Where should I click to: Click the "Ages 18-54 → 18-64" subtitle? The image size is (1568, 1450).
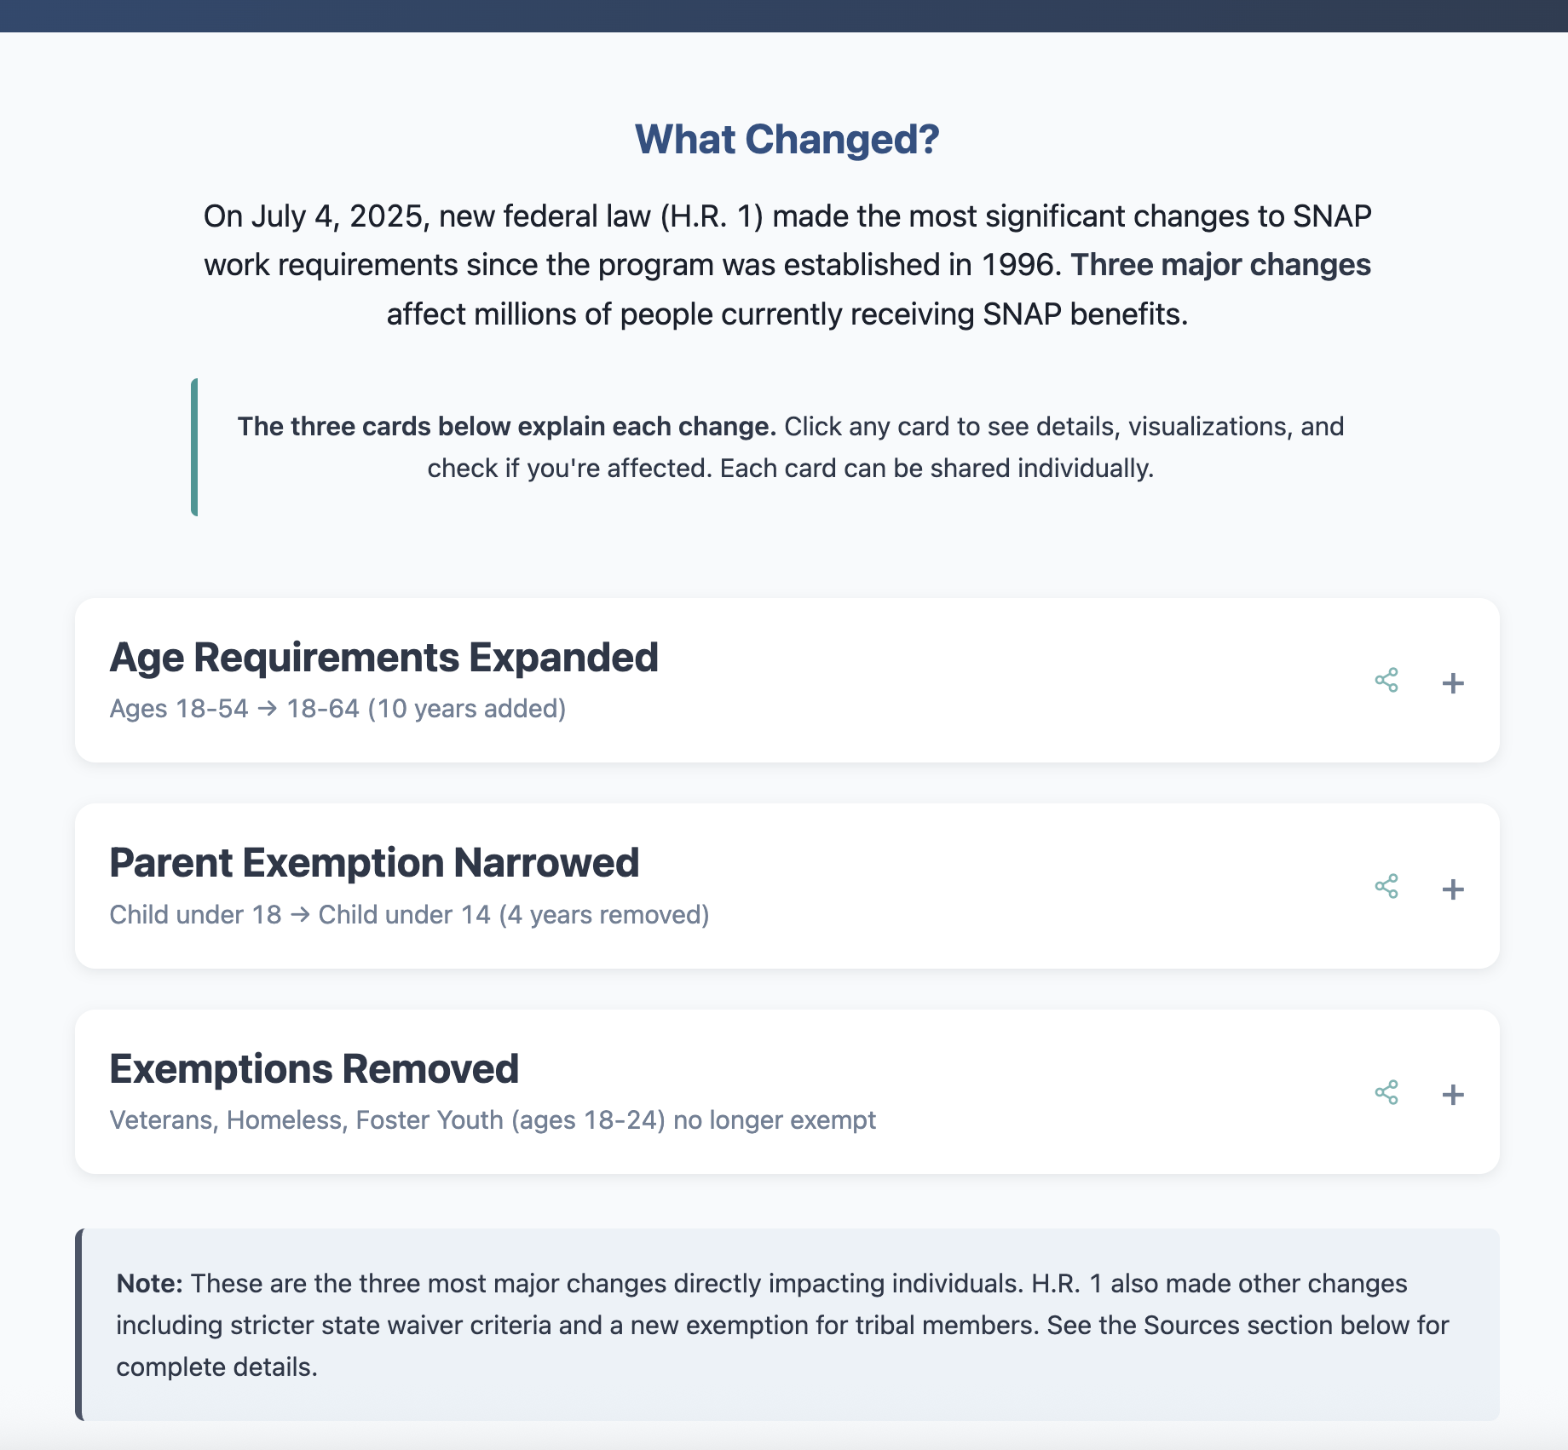[x=337, y=709]
